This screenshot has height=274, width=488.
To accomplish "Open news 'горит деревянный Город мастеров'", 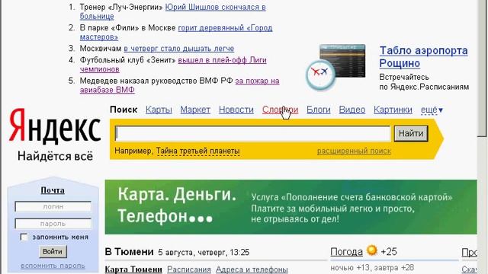I will point(176,32).
